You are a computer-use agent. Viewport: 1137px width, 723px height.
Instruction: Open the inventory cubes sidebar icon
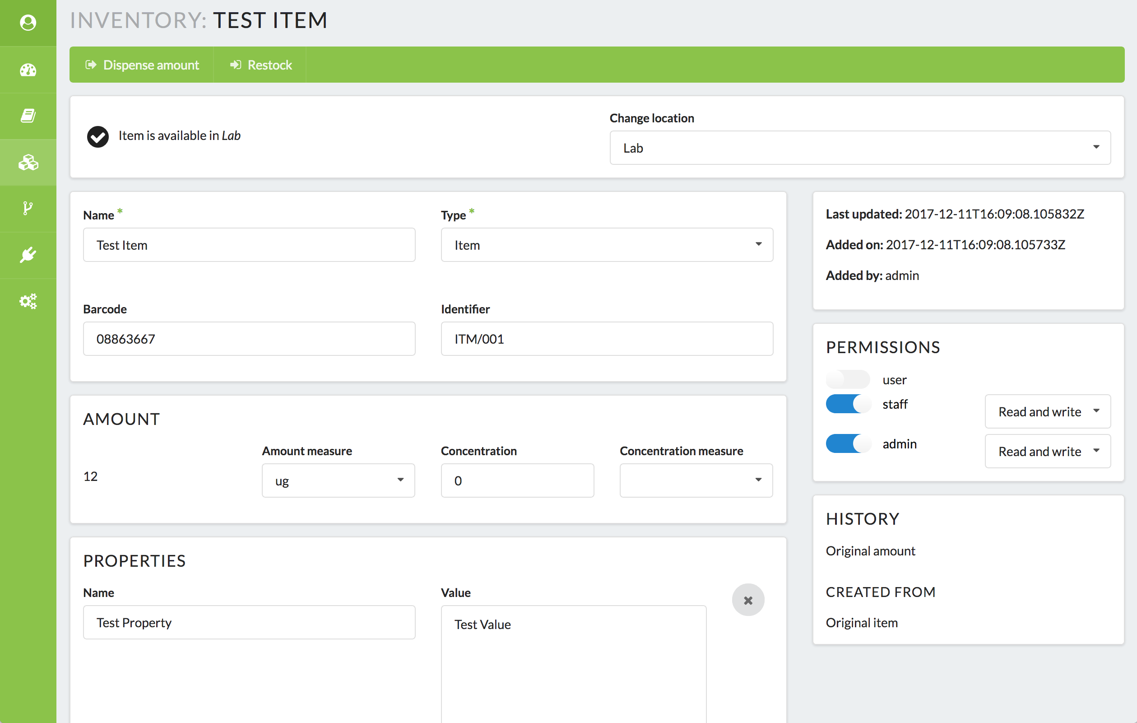click(x=28, y=162)
